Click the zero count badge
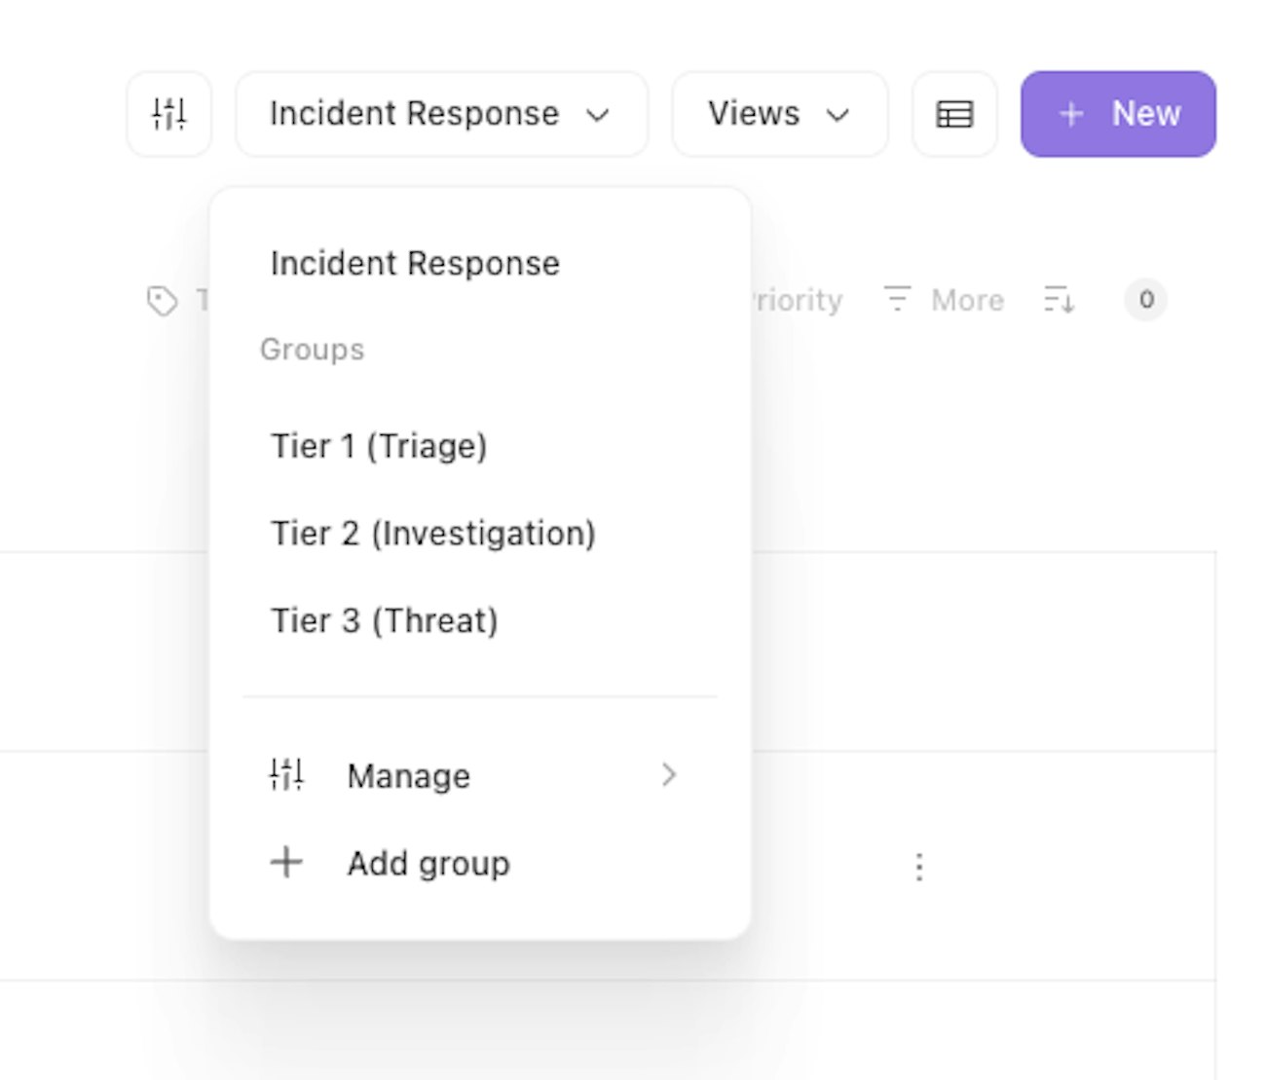1266x1080 pixels. click(1146, 300)
